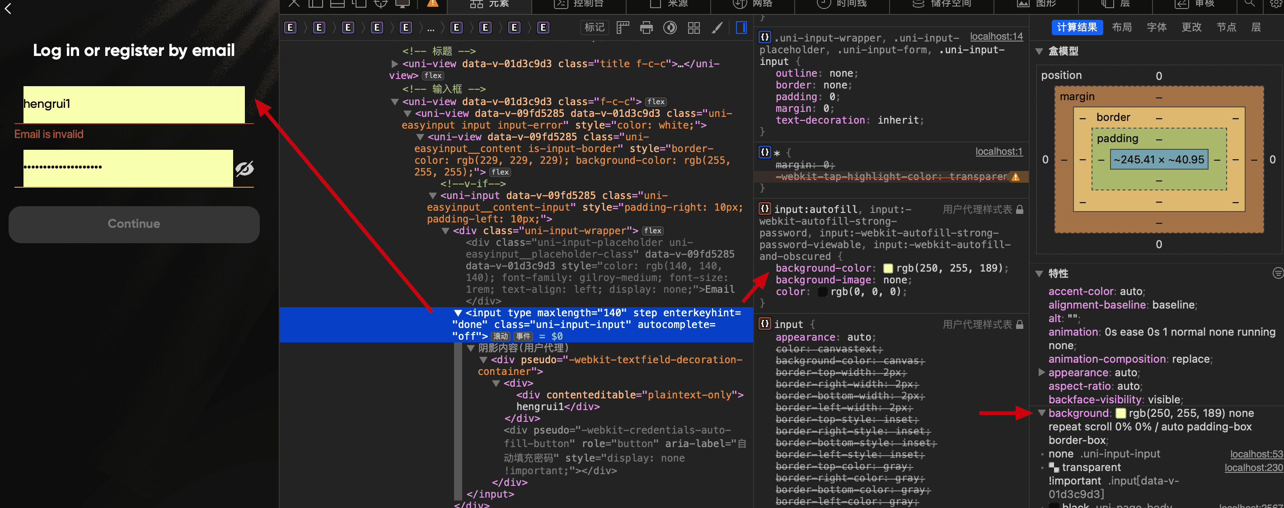Viewport: 1284px width, 508px height.
Task: Click the last E breadcrumb element
Action: [x=544, y=28]
